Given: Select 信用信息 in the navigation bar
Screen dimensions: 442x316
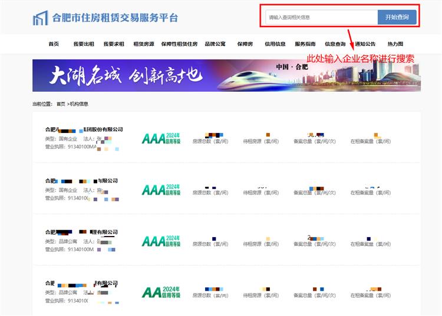Looking at the screenshot, I should pyautogui.click(x=275, y=44).
